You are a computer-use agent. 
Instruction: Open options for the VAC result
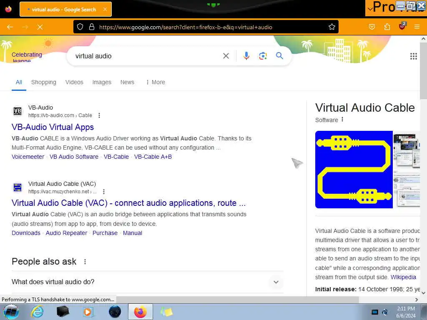(103, 192)
